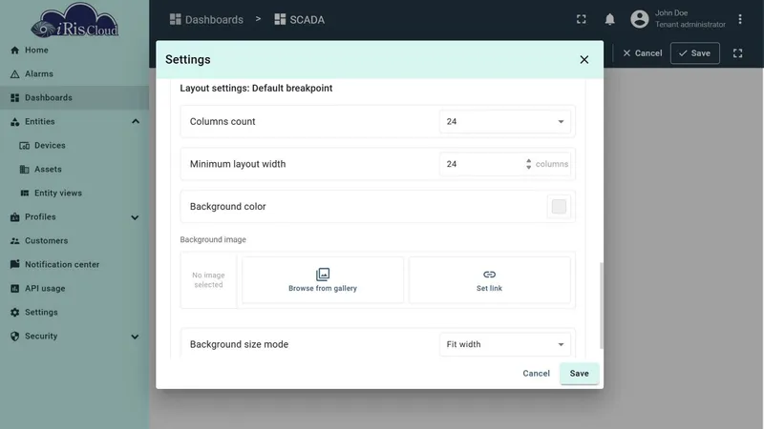Click the Entities shapes icon
The height and width of the screenshot is (429, 764).
point(14,122)
